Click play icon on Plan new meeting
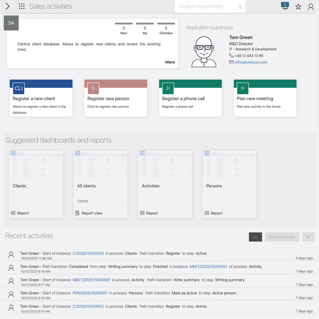Screen dimensions: 319x319 coord(242,89)
